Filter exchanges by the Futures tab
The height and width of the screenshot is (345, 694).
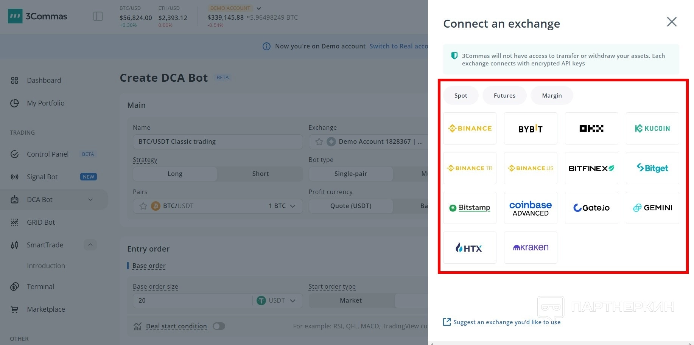point(504,95)
